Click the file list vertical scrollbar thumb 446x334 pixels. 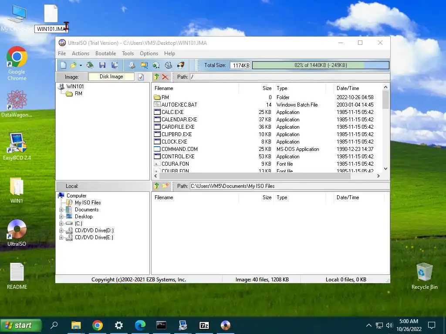[385, 100]
